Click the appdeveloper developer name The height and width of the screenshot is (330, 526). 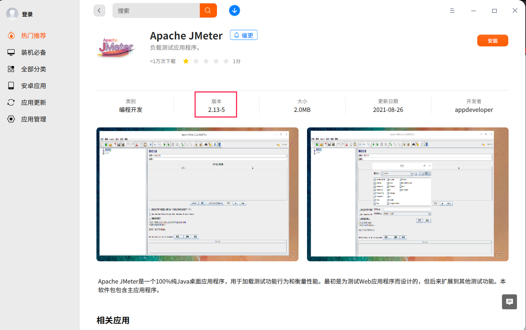[474, 110]
